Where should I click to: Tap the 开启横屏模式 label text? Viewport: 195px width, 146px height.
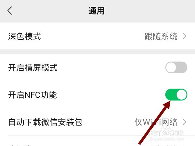click(33, 68)
